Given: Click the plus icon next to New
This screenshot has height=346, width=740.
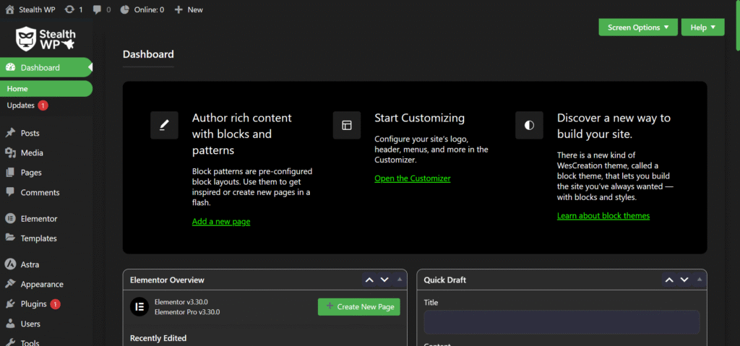Looking at the screenshot, I should click(178, 9).
